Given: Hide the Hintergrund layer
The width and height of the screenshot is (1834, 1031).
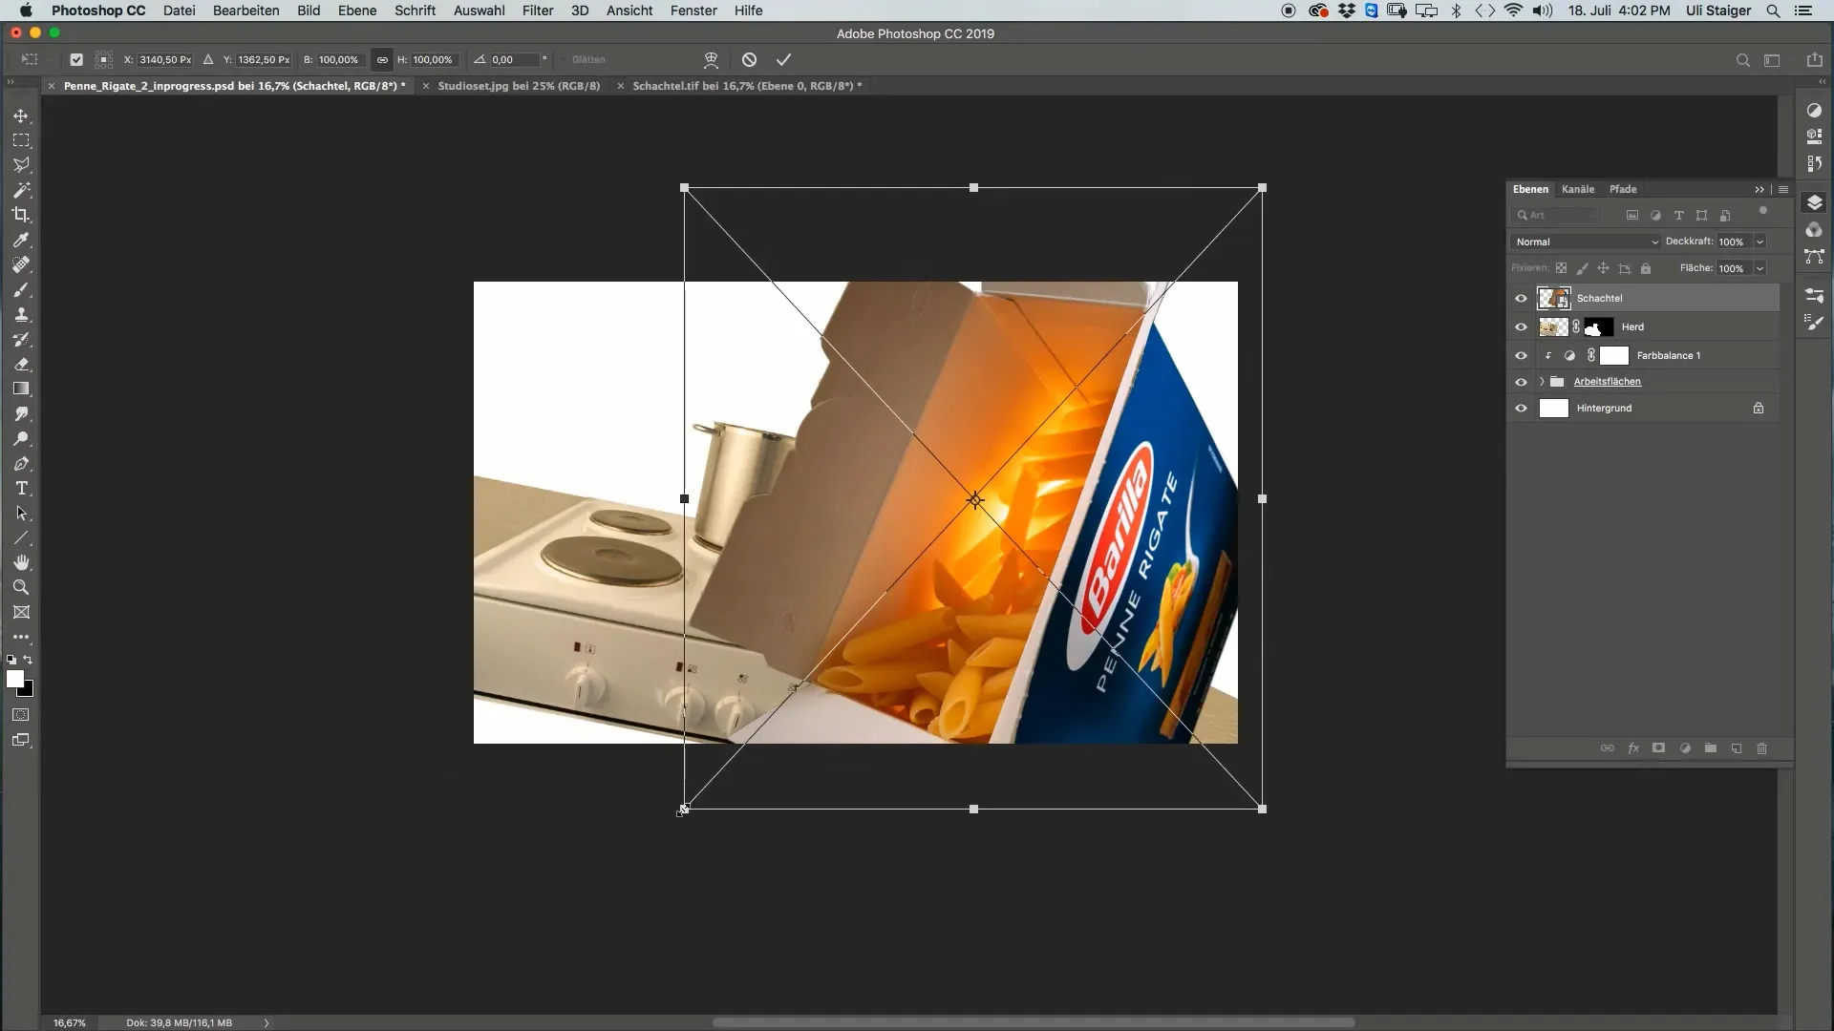Looking at the screenshot, I should pyautogui.click(x=1521, y=408).
